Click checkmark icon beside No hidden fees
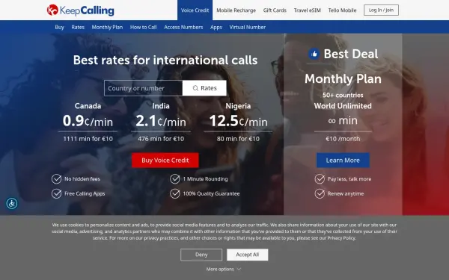Screen dimensions: 449x280 (56, 179)
